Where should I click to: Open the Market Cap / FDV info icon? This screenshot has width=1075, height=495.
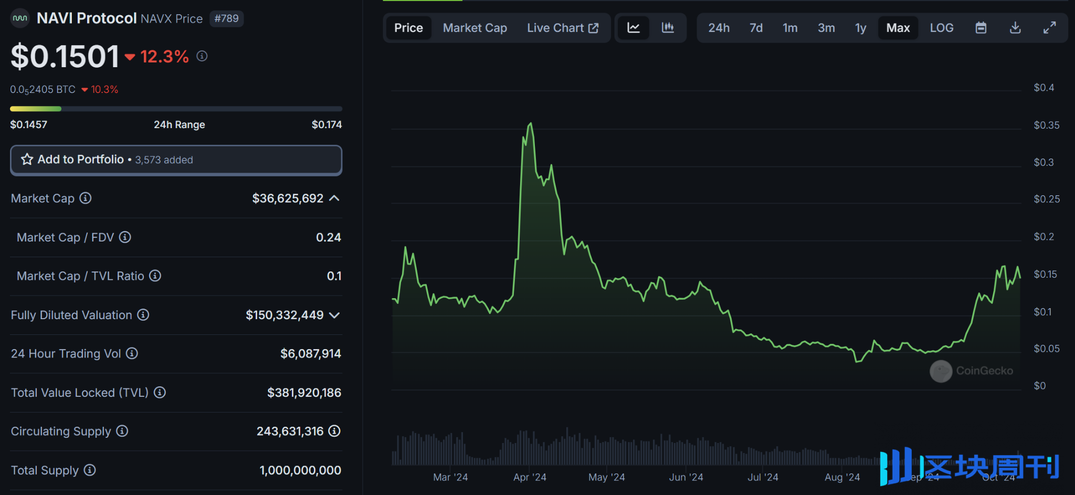pos(125,237)
